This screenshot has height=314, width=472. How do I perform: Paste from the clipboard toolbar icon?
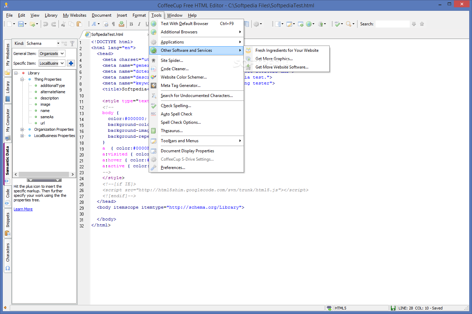pyautogui.click(x=79, y=24)
